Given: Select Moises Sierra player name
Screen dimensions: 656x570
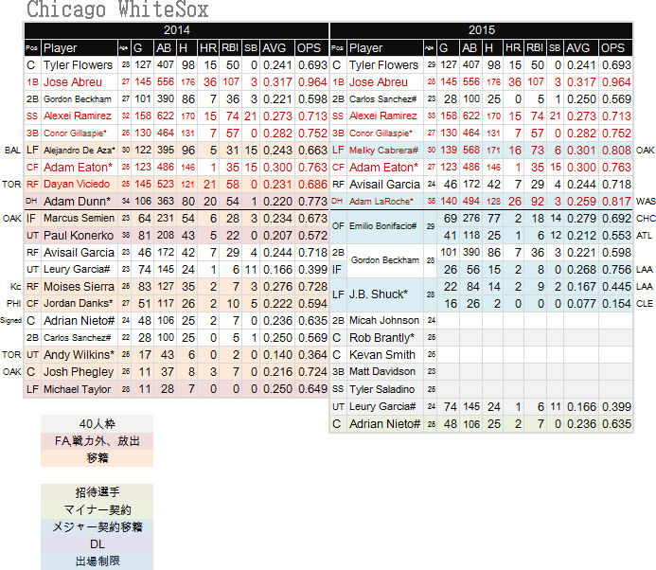Looking at the screenshot, I should [79, 287].
